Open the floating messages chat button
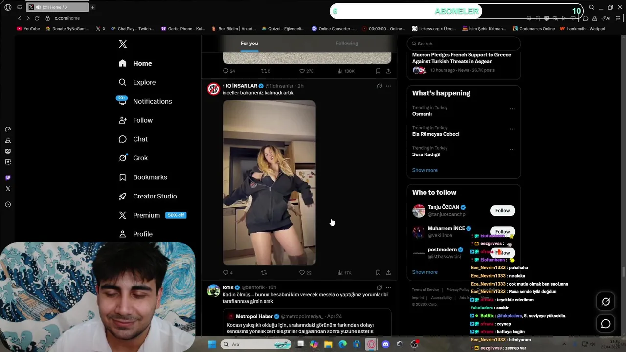 [x=605, y=324]
